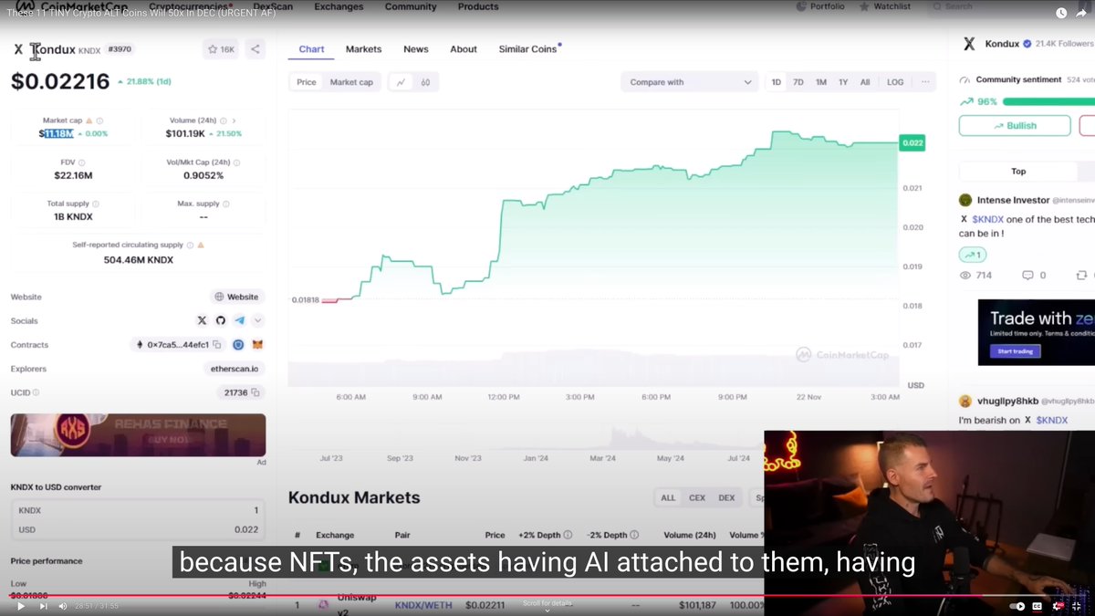Switch to the News tab
Viewport: 1095px width, 616px height.
[416, 49]
